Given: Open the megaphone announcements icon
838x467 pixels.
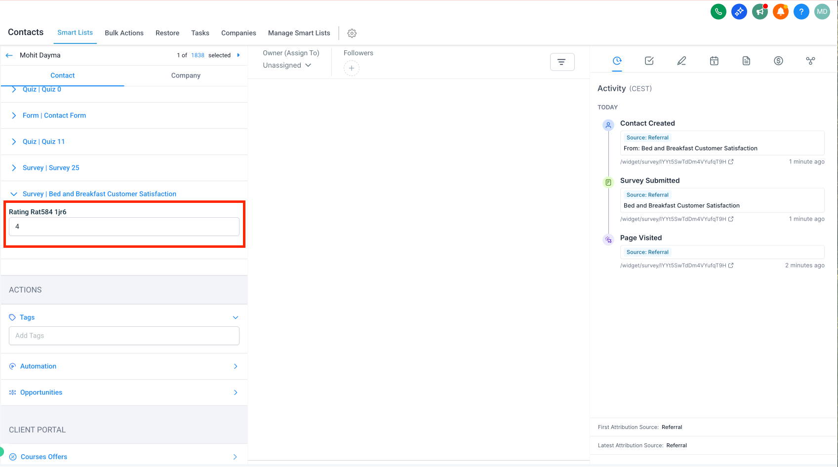Looking at the screenshot, I should click(x=760, y=11).
